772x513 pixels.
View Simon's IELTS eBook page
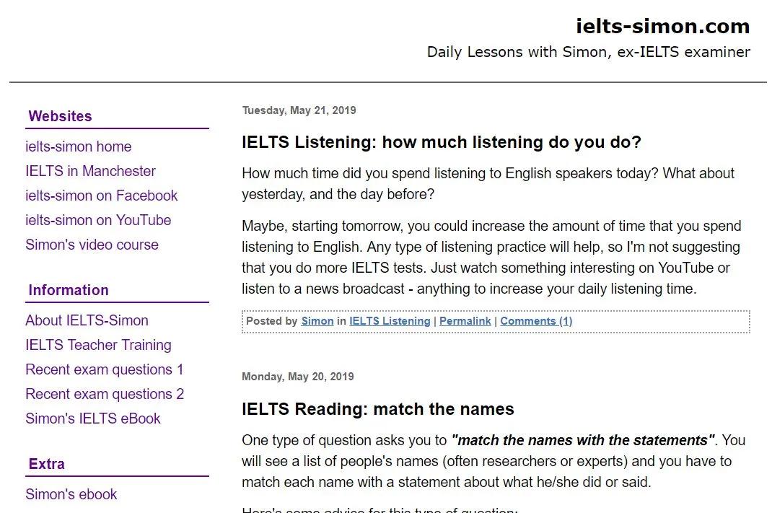(x=93, y=418)
